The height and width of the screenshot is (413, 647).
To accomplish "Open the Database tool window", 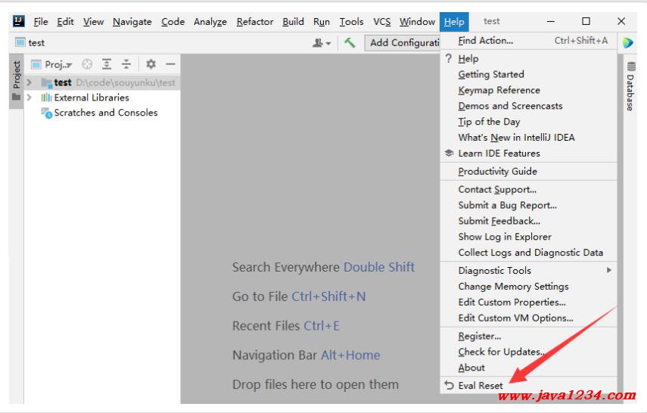I will click(630, 87).
